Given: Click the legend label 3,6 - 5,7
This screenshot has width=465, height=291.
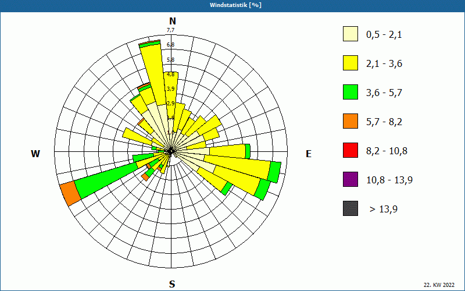Looking at the screenshot, I should (x=384, y=93).
